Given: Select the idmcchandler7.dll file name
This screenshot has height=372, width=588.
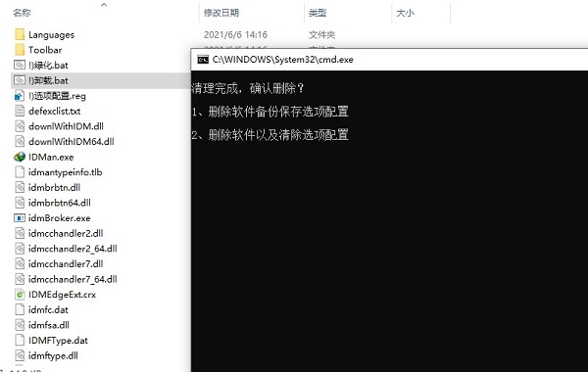Looking at the screenshot, I should pos(66,263).
